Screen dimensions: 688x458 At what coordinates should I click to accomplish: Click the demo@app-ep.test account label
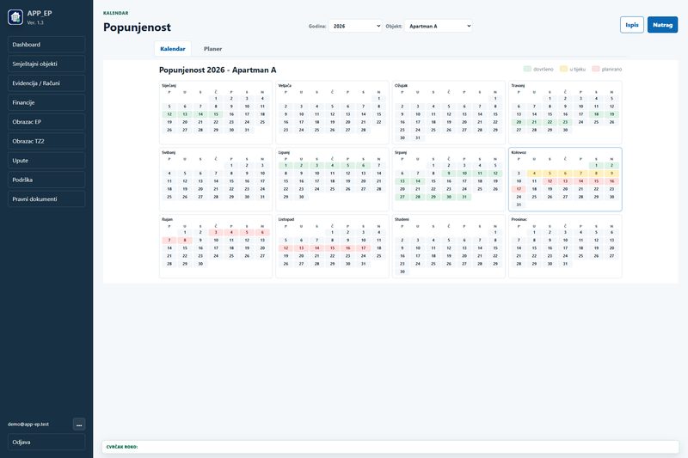coord(28,424)
